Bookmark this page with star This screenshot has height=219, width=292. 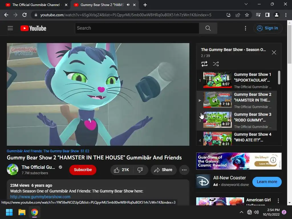tap(247, 15)
